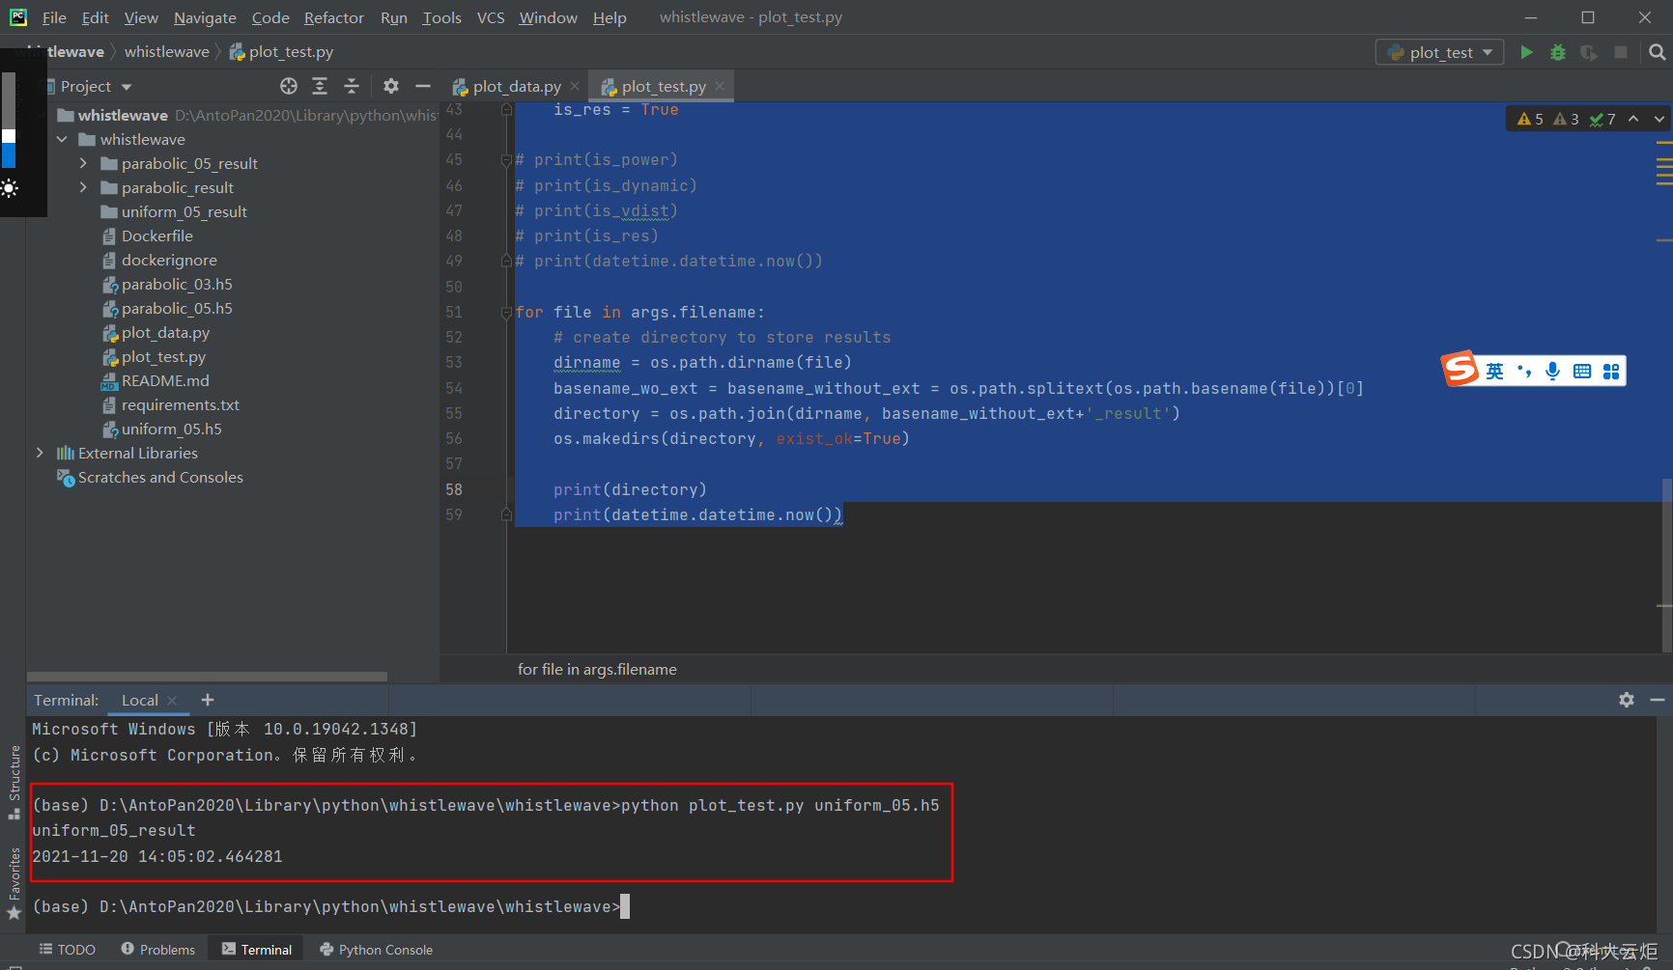This screenshot has width=1673, height=970.
Task: Open the Refactor menu
Action: [x=333, y=17]
